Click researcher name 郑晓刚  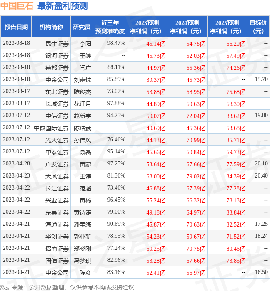[82, 249]
